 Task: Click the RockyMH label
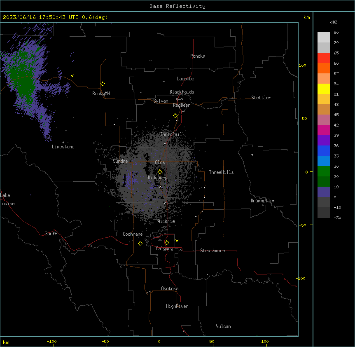click(x=101, y=94)
